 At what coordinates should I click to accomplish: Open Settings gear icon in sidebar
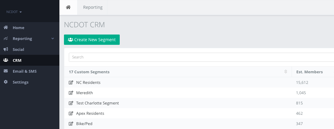(x=6, y=82)
